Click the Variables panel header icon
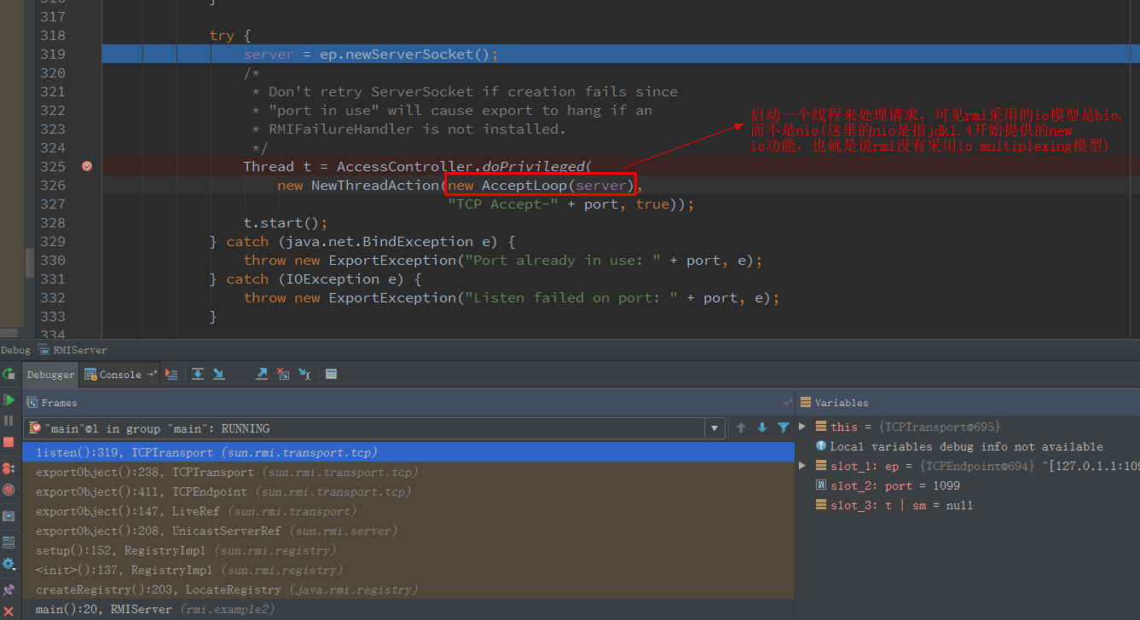1140x620 pixels. pos(806,403)
